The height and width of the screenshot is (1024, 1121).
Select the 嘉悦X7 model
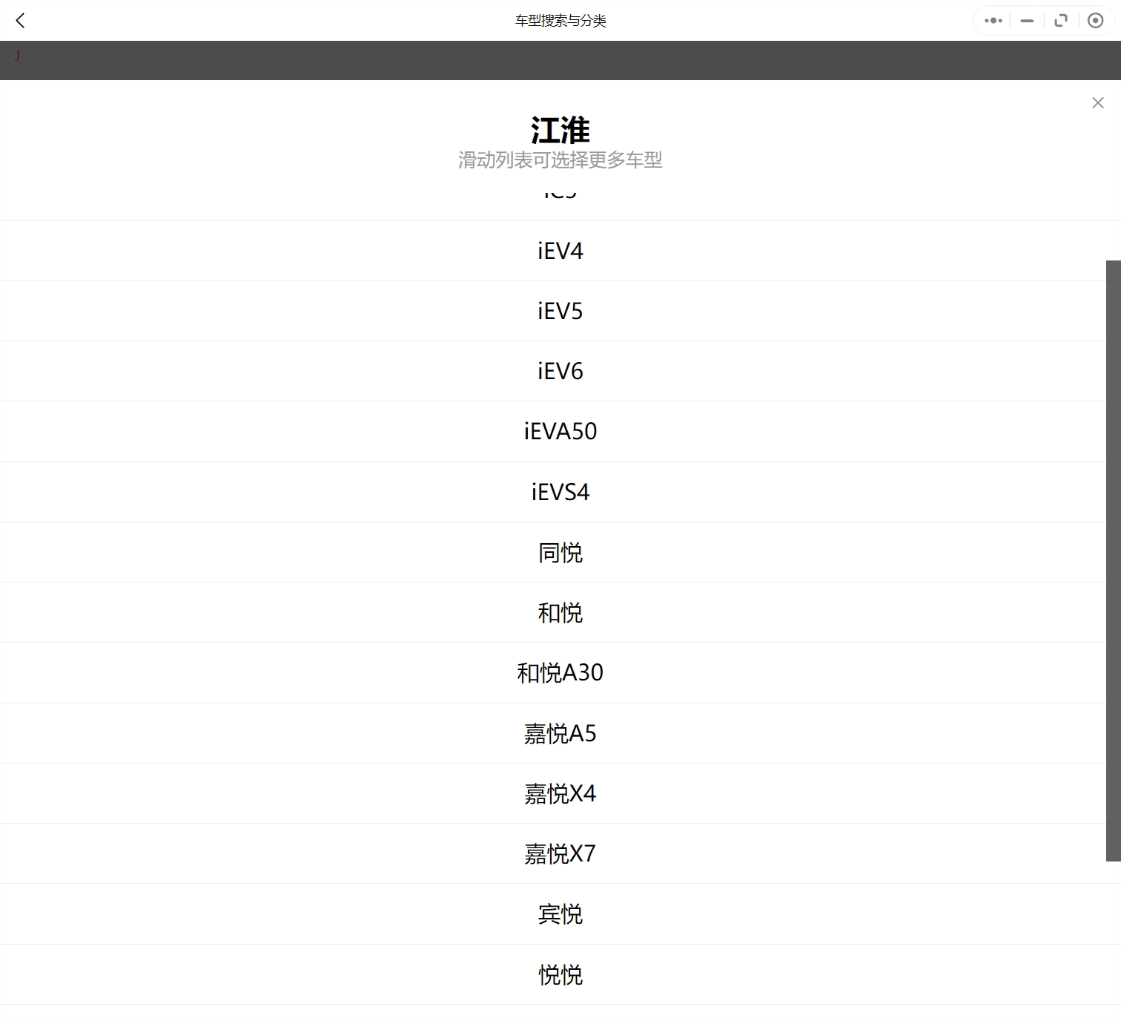pyautogui.click(x=560, y=853)
